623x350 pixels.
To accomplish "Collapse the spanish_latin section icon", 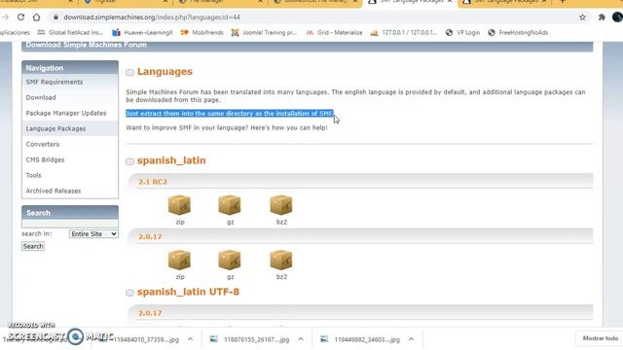I will 129,161.
